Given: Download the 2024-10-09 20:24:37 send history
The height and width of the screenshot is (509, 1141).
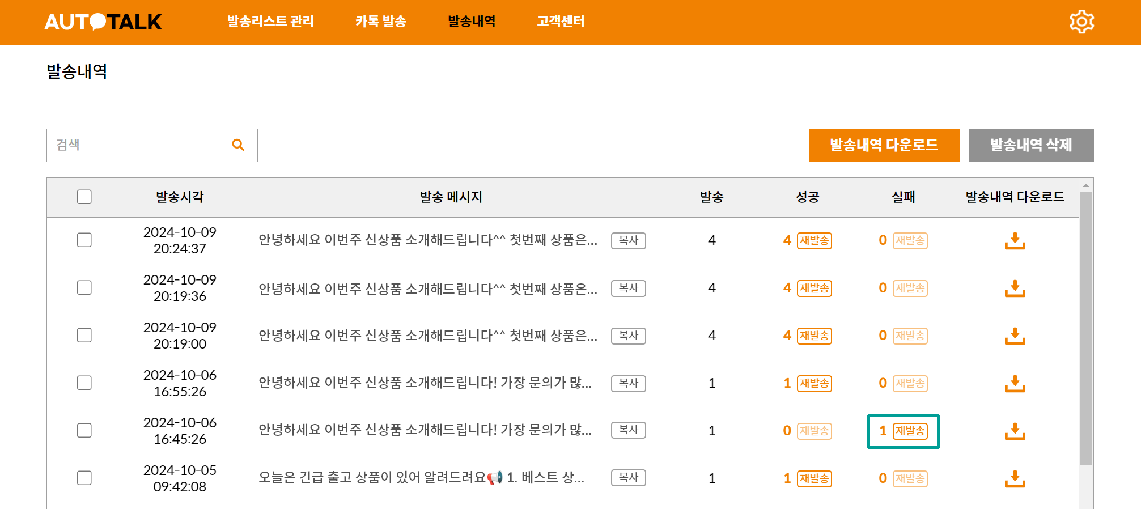Looking at the screenshot, I should click(1015, 240).
